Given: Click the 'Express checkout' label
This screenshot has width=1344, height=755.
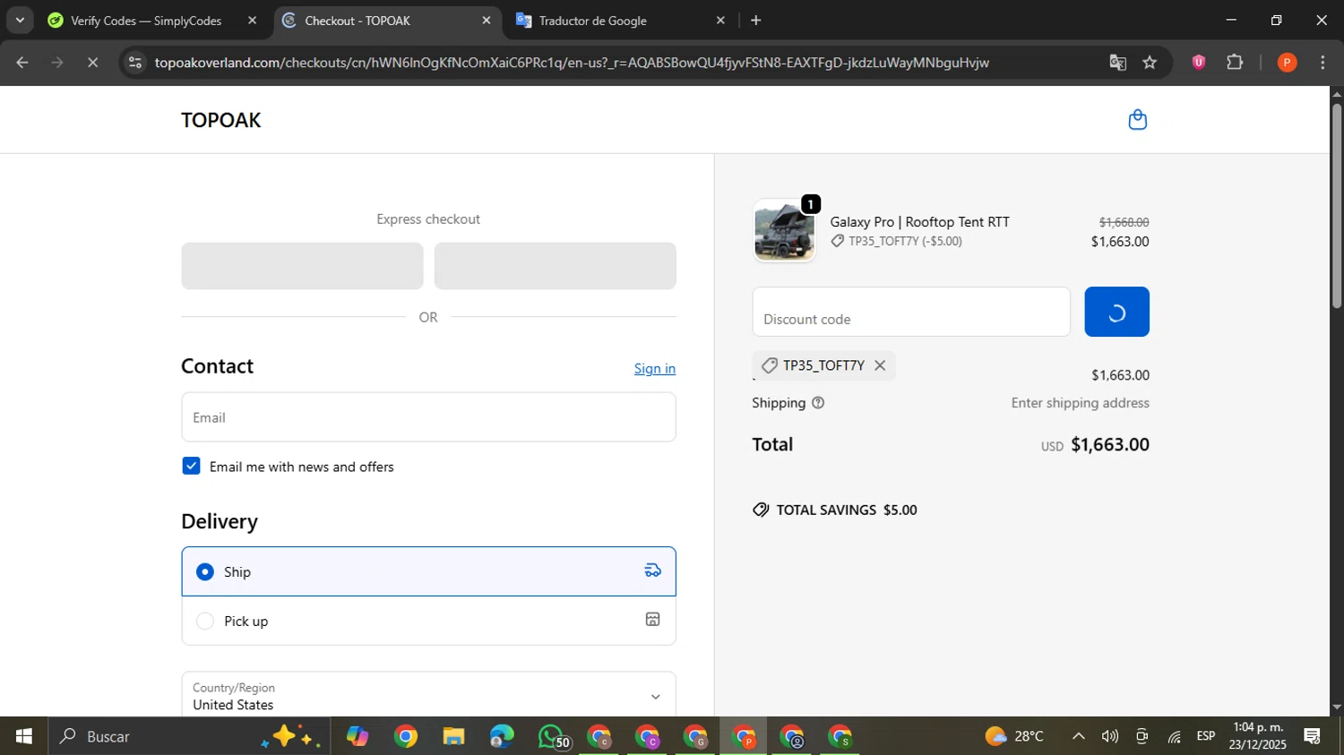Looking at the screenshot, I should coord(428,219).
